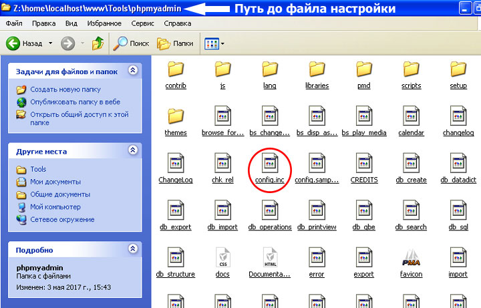Select the bs_play_media file
481x308 pixels.
pos(364,122)
